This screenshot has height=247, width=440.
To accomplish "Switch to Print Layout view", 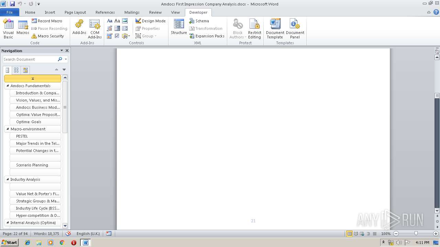I will [x=349, y=234].
